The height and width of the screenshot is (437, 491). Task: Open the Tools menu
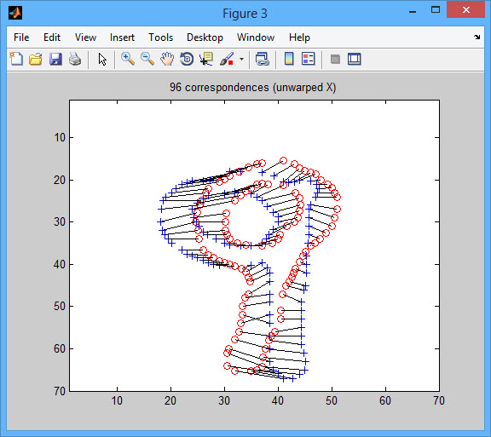(x=160, y=37)
